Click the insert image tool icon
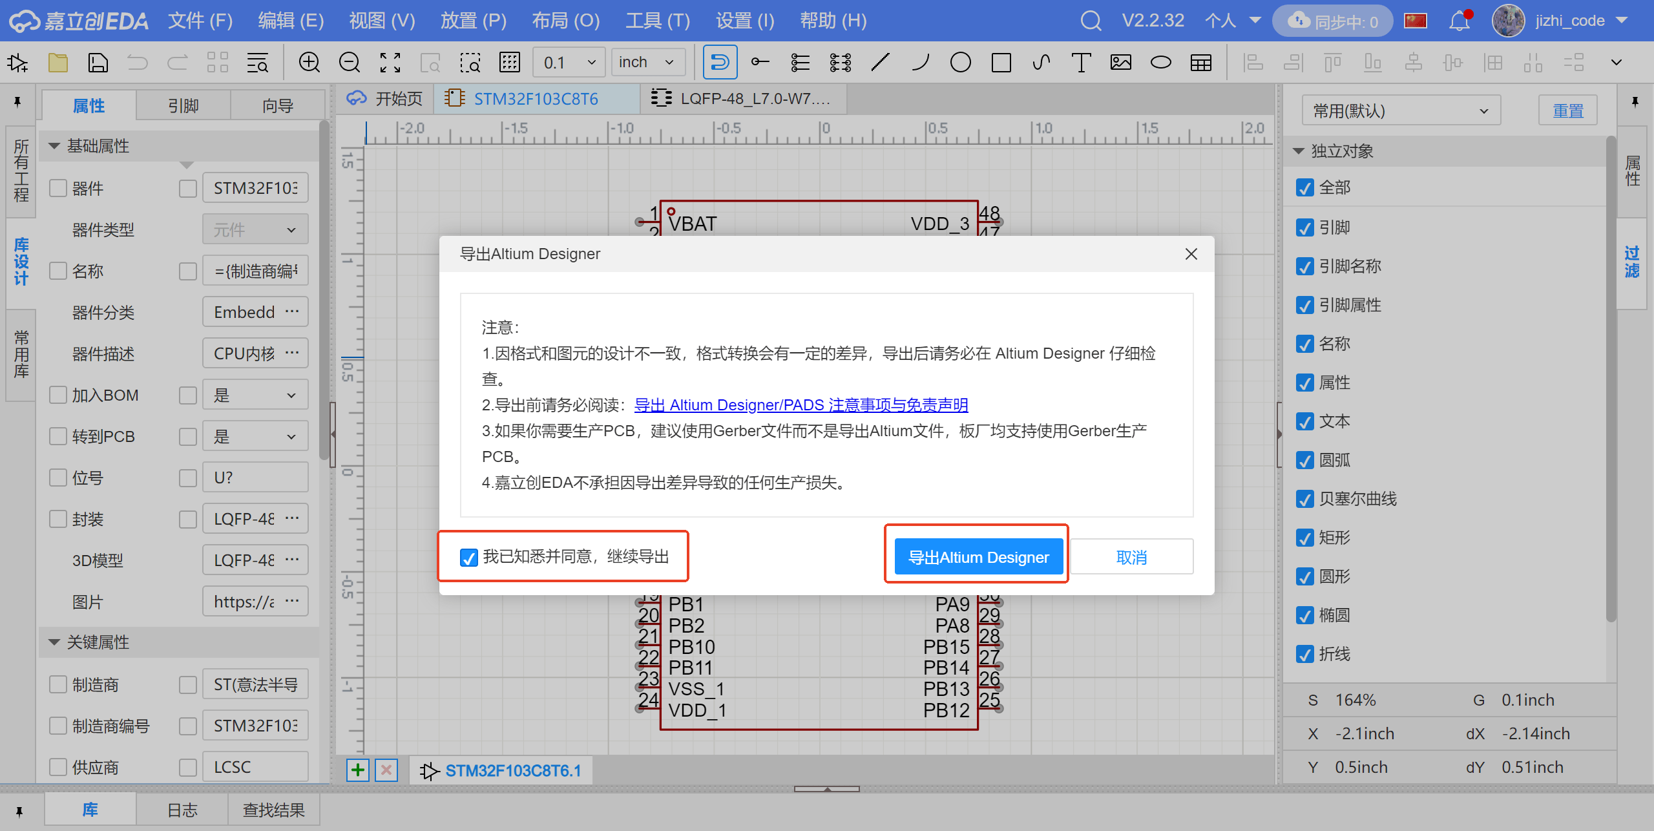 click(1121, 63)
